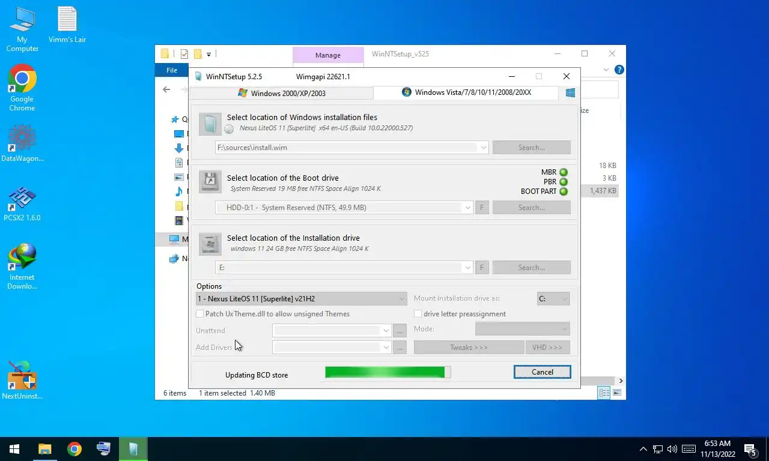Click the BOOT PART green status light
Viewport: 769px width, 461px height.
click(x=564, y=191)
